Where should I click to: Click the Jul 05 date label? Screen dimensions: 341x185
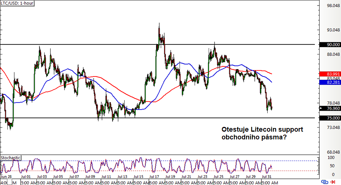pyautogui.click(x=58, y=177)
